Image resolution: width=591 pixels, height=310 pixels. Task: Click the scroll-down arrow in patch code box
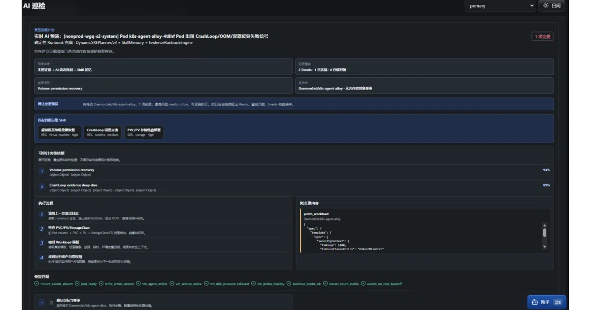pyautogui.click(x=545, y=247)
